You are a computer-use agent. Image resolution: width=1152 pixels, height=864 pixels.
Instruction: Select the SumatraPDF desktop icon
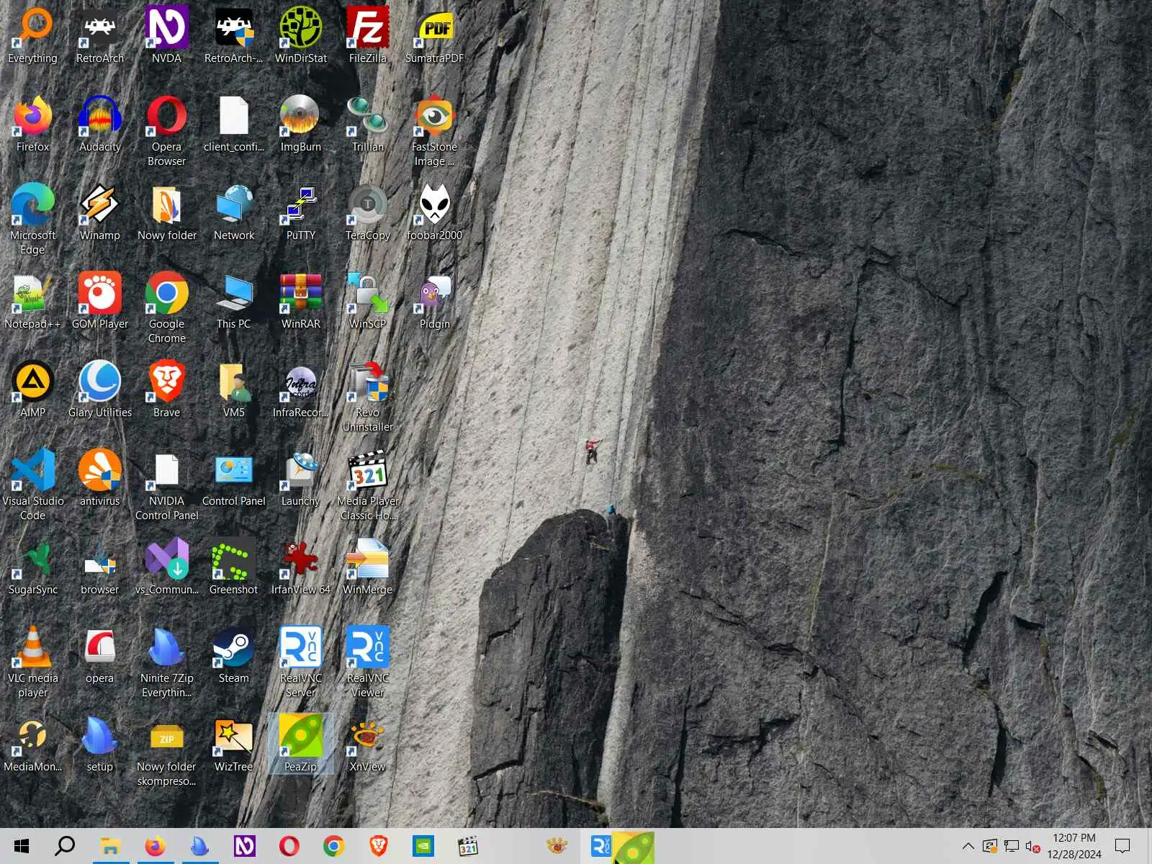pyautogui.click(x=435, y=35)
